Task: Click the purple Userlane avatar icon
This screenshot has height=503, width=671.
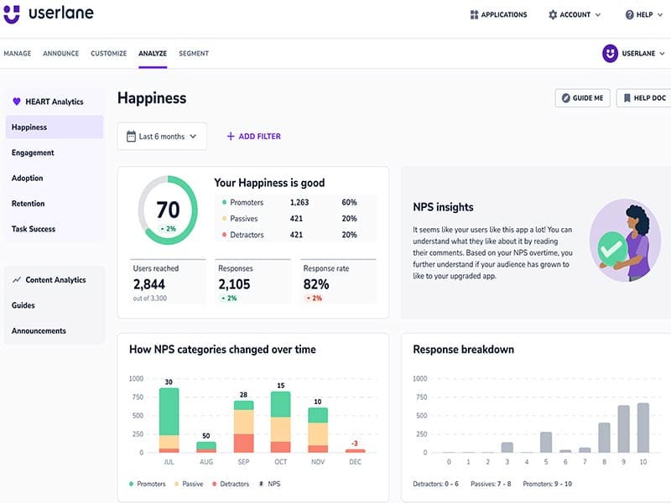Action: 610,54
